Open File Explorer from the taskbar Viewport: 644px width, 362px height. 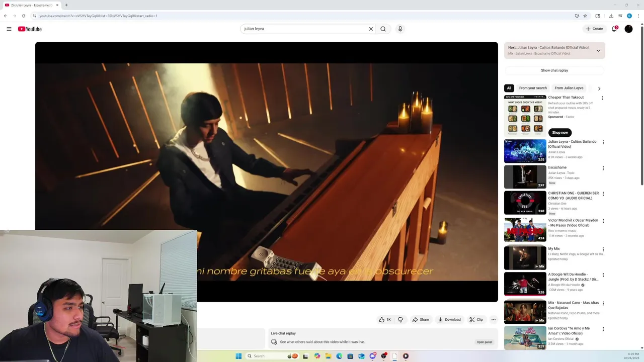click(328, 356)
